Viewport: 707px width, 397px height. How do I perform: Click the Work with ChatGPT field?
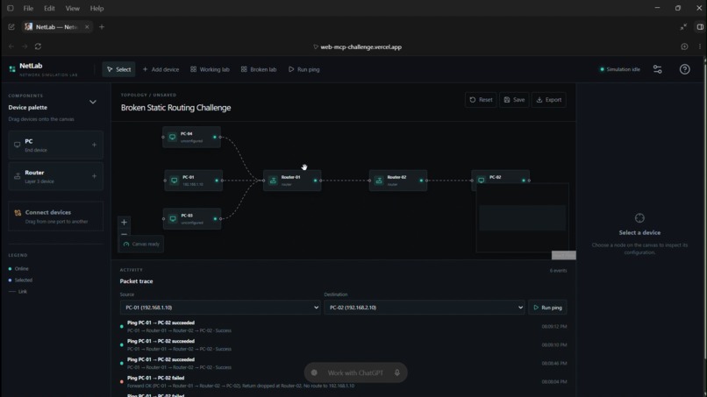point(355,373)
